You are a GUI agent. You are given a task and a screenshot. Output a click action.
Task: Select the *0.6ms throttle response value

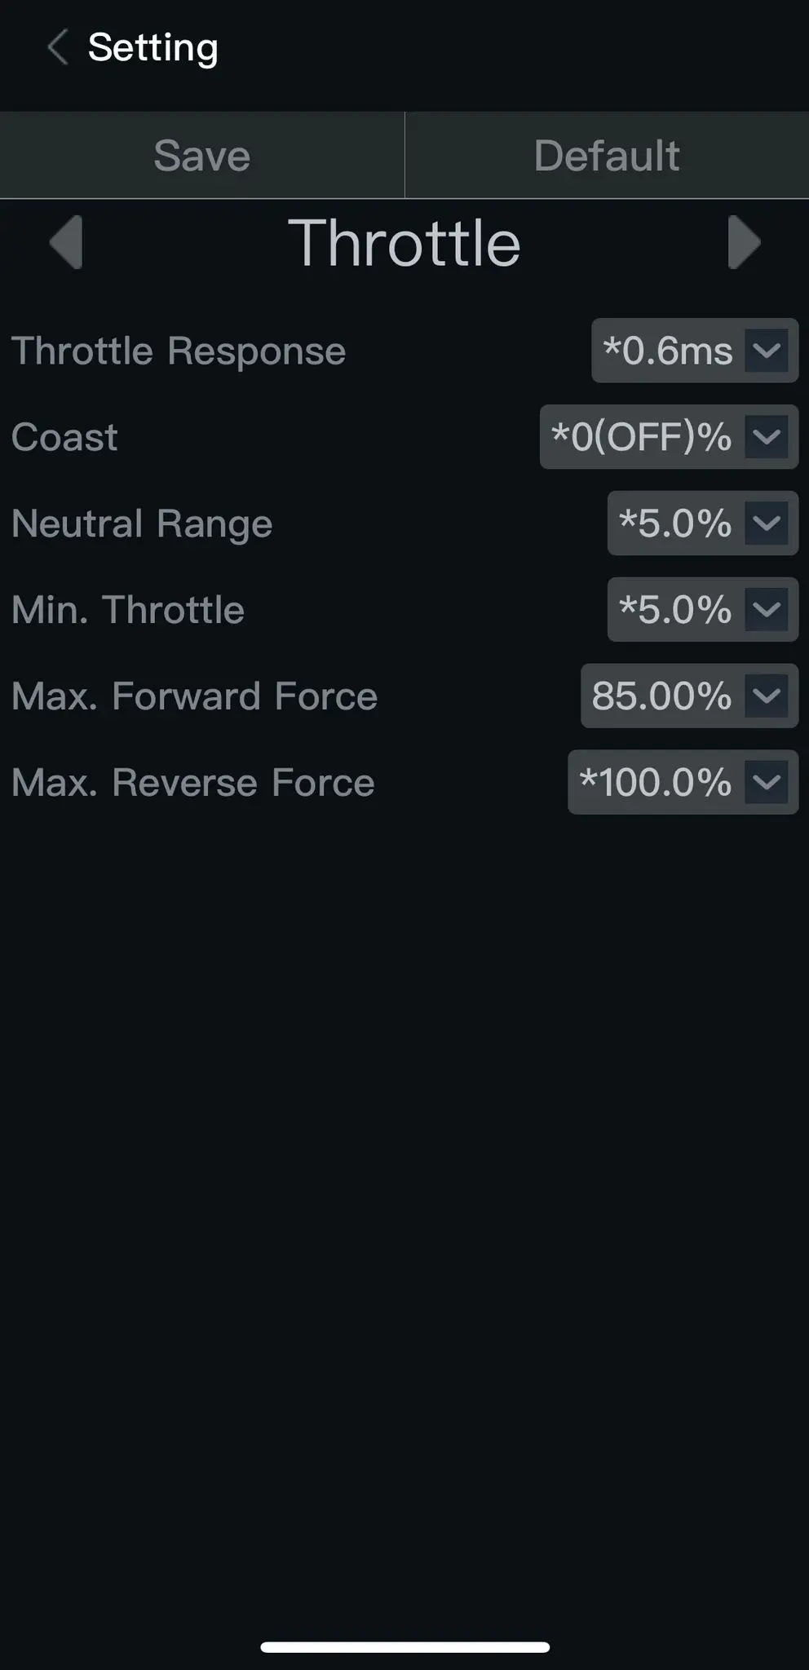(667, 351)
